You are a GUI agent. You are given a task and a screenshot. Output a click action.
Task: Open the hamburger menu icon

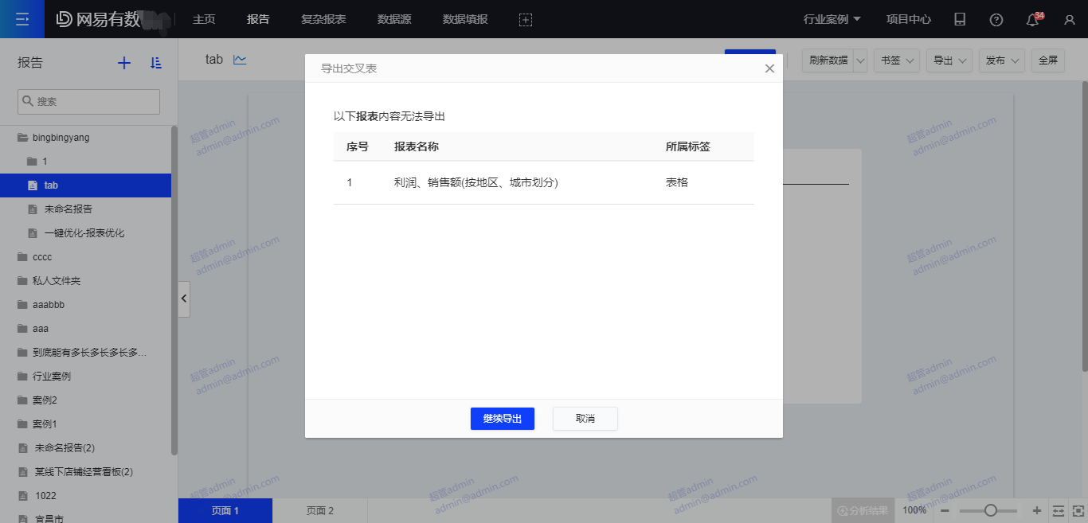[22, 19]
